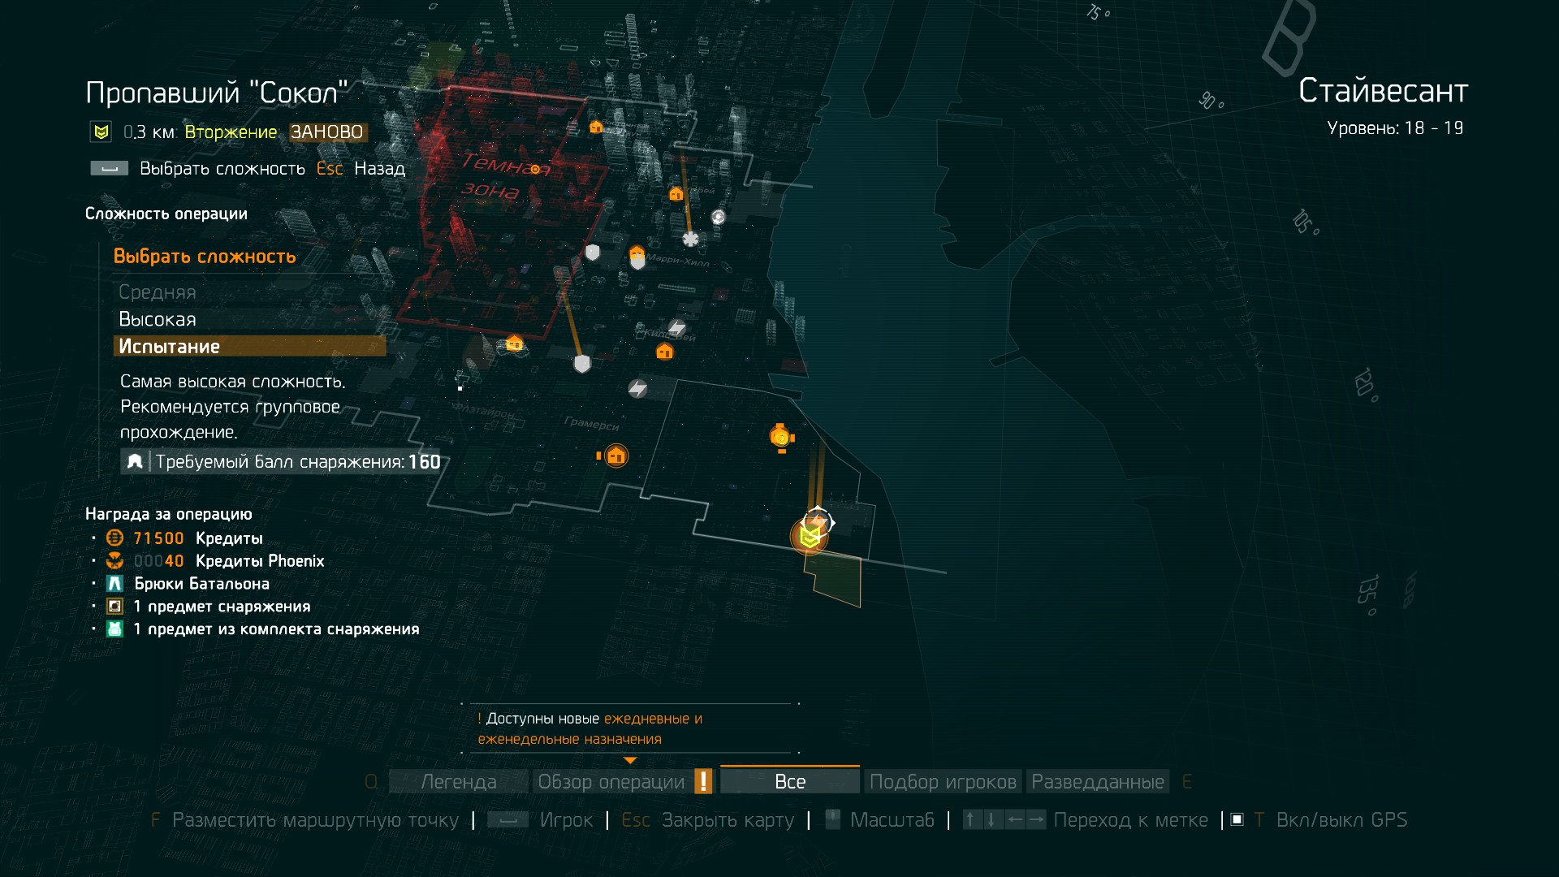Switch to the Разведданные tab
The height and width of the screenshot is (877, 1559).
point(1098,781)
